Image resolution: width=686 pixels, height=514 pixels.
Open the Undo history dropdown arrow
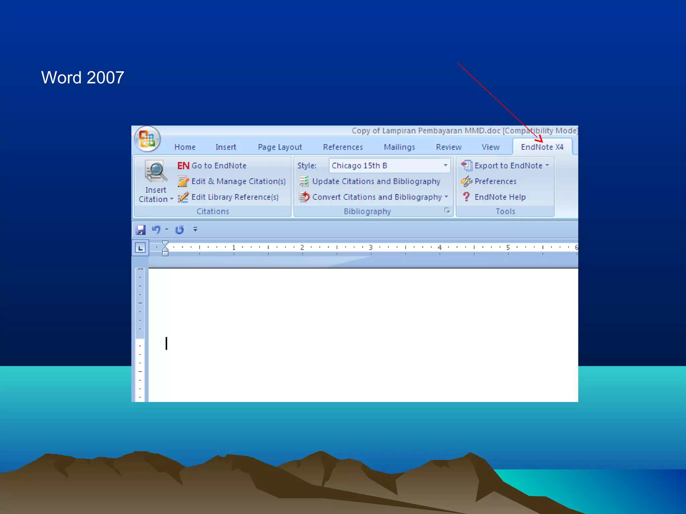coord(167,230)
